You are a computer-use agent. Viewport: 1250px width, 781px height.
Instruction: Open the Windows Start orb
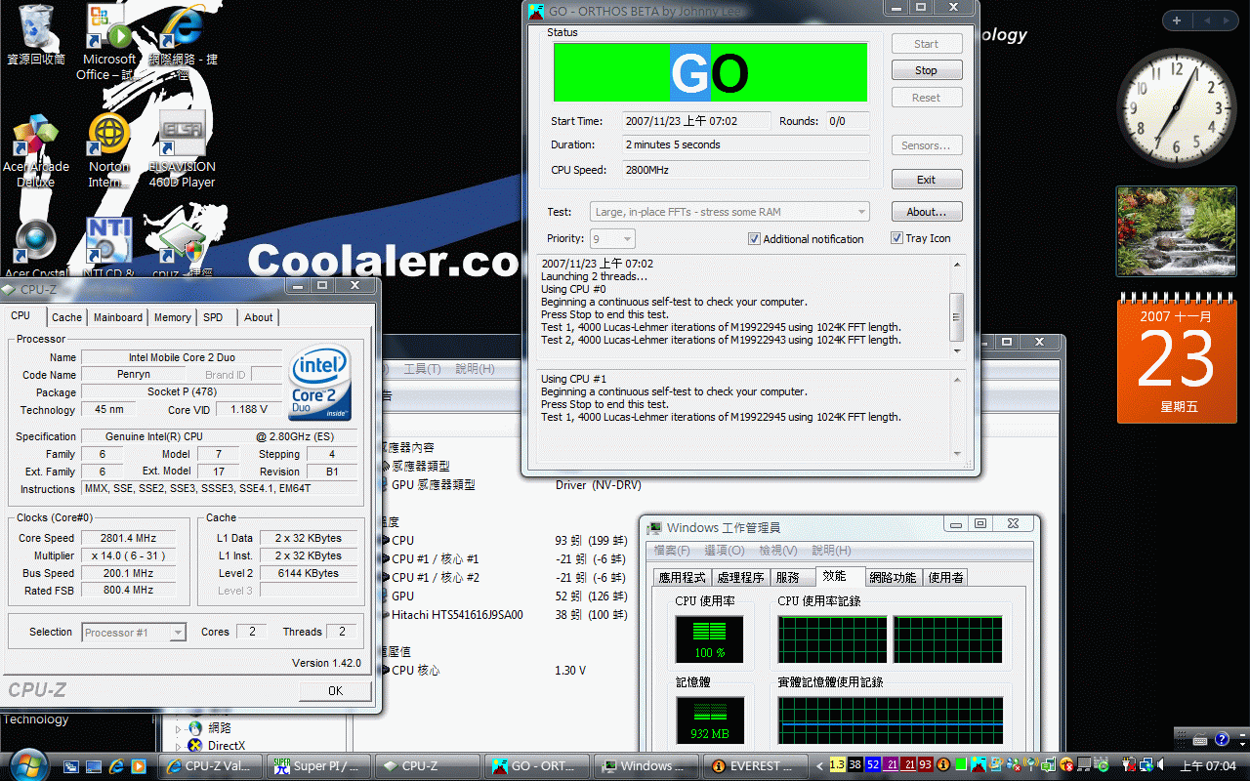[27, 764]
